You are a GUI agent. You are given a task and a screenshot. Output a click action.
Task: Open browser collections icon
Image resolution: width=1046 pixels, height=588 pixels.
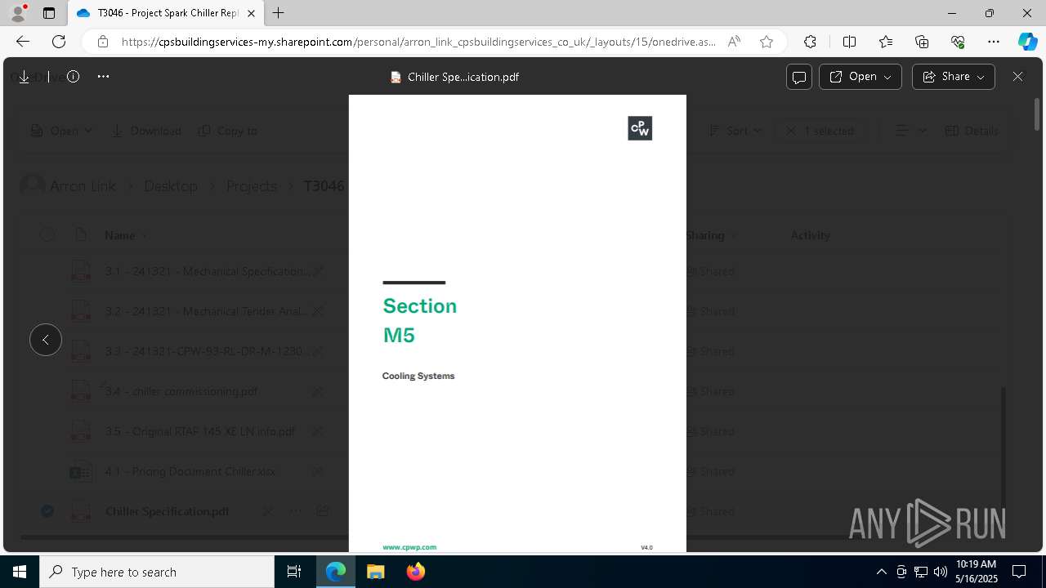coord(922,42)
